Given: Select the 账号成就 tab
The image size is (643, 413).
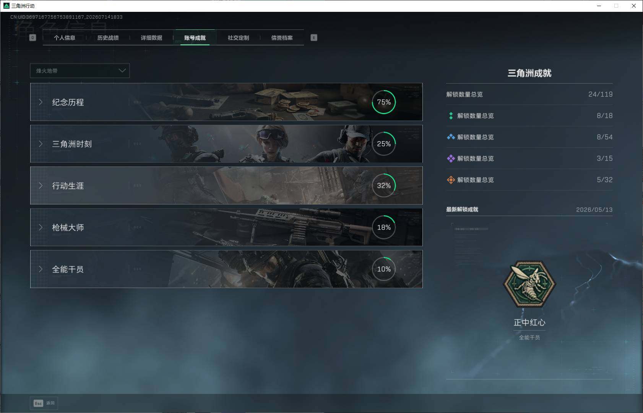Looking at the screenshot, I should pos(195,38).
